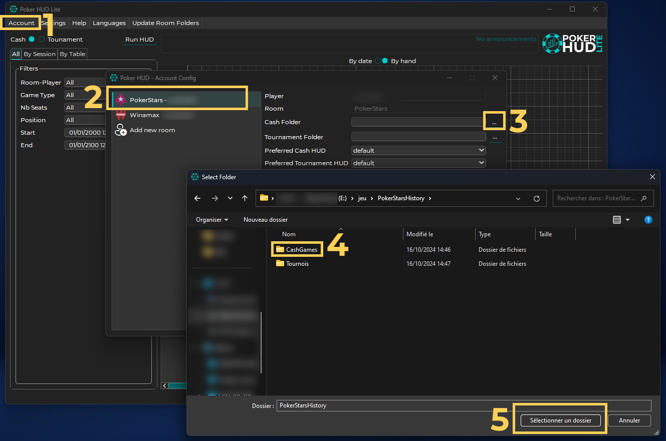Open the Preferred Tournament HUD dropdown

pos(418,163)
